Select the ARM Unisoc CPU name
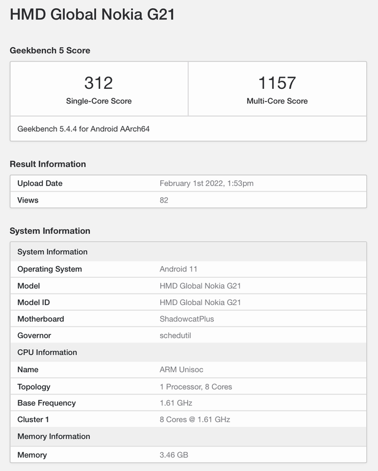The height and width of the screenshot is (471, 378). point(182,370)
